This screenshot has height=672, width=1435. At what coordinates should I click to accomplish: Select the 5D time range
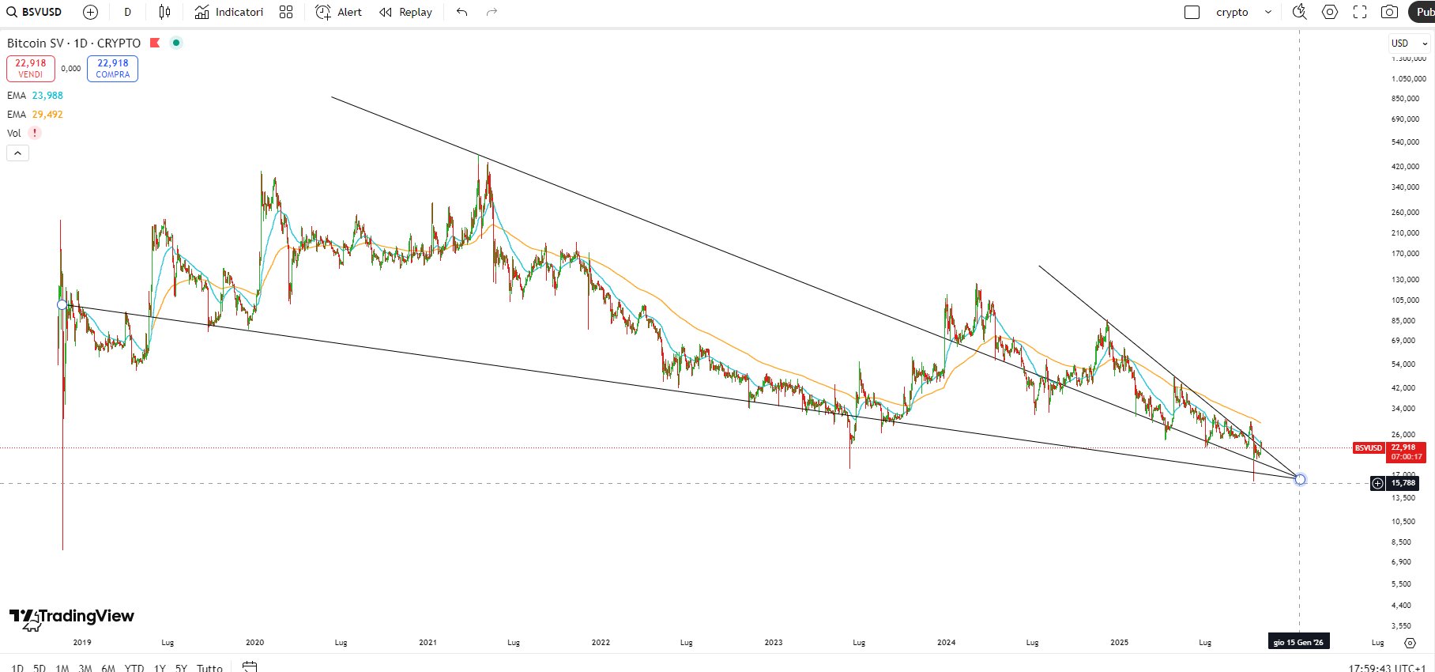click(40, 668)
